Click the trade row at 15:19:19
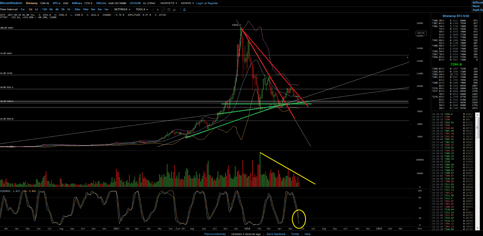This screenshot has height=236, width=483. (452, 114)
